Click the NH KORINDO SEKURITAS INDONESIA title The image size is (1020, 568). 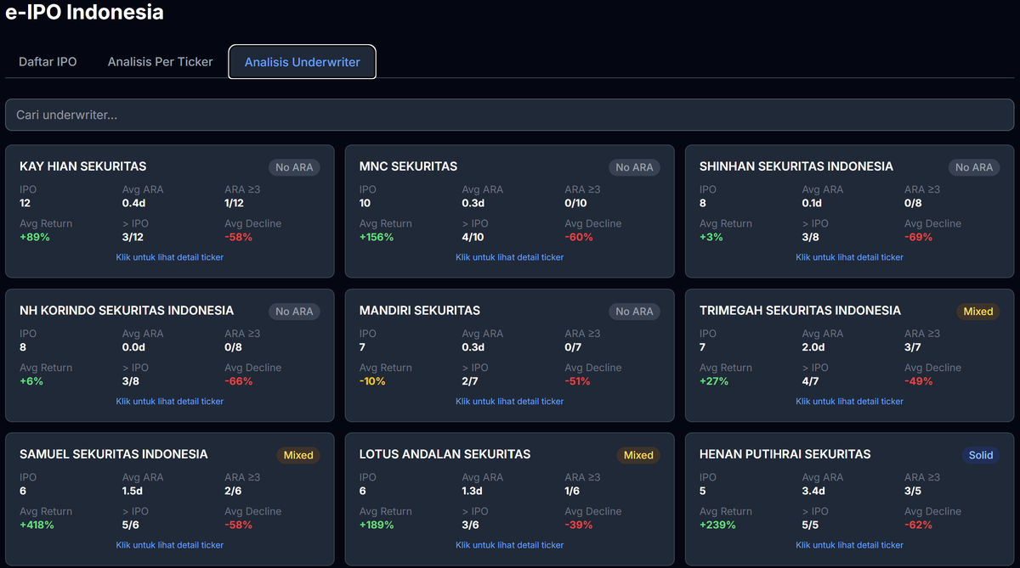point(127,311)
